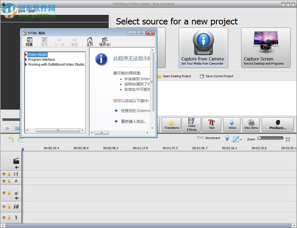Screen dimensions: 297x228
Task: Open the Disc Menu editor
Action: pyautogui.click(x=251, y=124)
